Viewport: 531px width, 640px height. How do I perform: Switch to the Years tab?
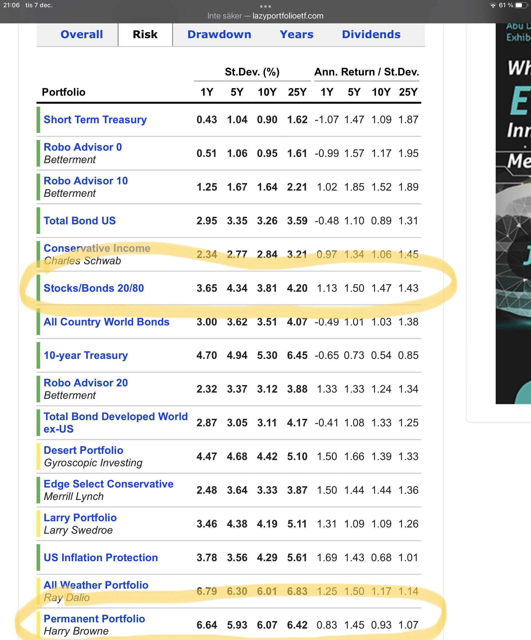coord(296,34)
